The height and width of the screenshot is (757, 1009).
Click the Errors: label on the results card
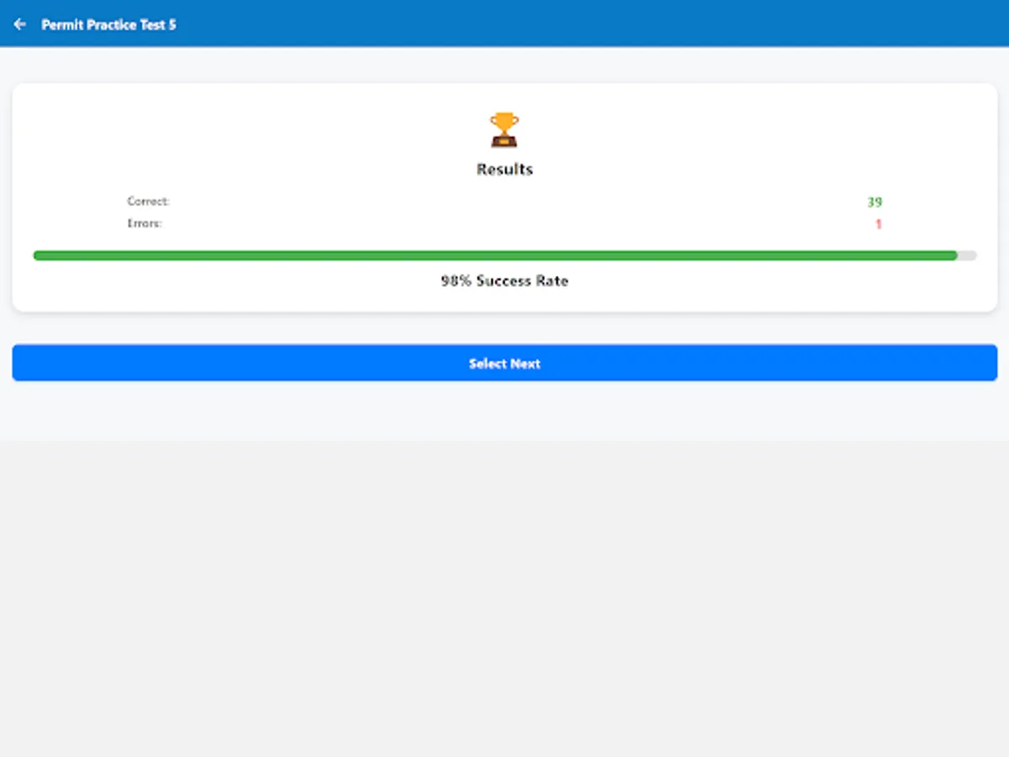click(144, 223)
